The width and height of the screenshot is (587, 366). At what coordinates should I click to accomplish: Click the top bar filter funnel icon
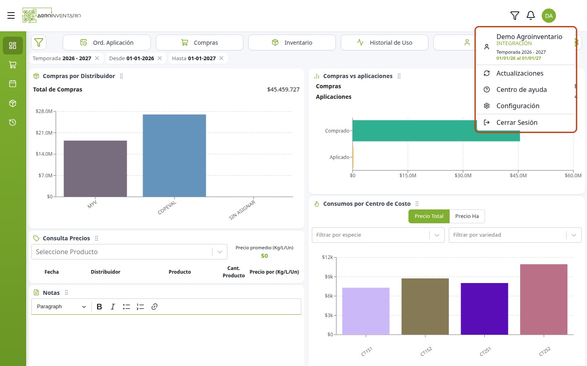click(x=515, y=15)
